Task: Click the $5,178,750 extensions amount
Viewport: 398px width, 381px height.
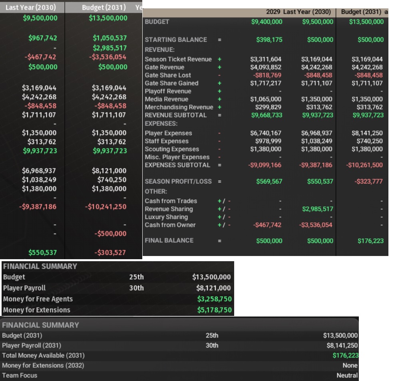Action: [214, 310]
